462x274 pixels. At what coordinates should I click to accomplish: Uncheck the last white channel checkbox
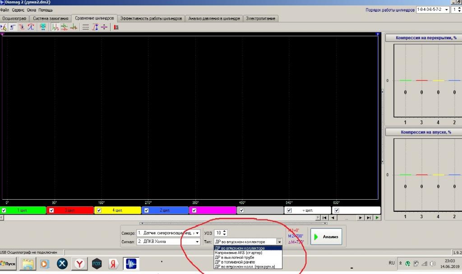(337, 210)
